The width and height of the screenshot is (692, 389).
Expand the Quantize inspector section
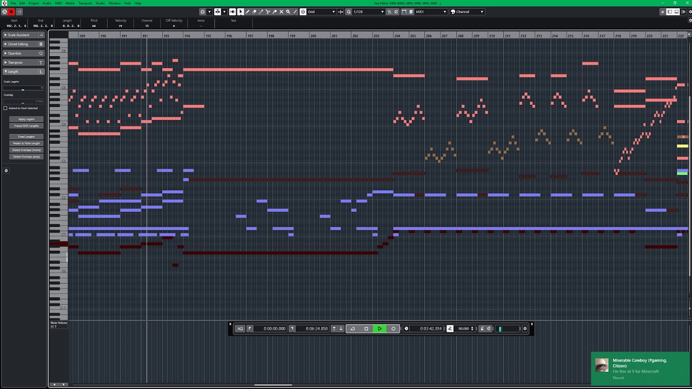[23, 53]
